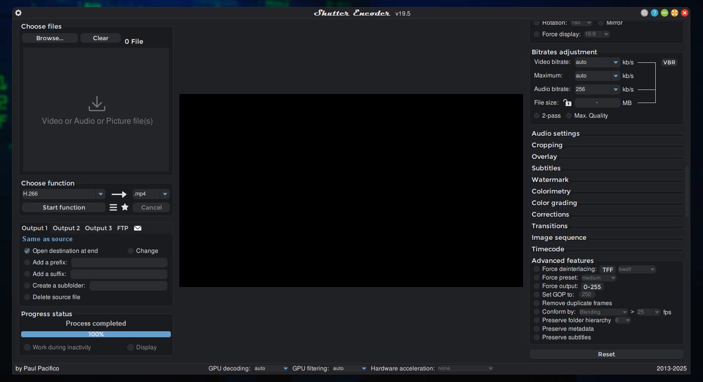This screenshot has height=382, width=703.
Task: Expand the Color grading section
Action: (x=554, y=203)
